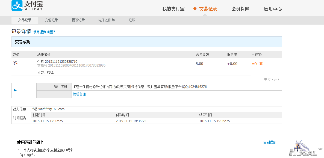Click the transfer type icon in record row
Viewport: 324px width, 158px height.
tap(15, 63)
